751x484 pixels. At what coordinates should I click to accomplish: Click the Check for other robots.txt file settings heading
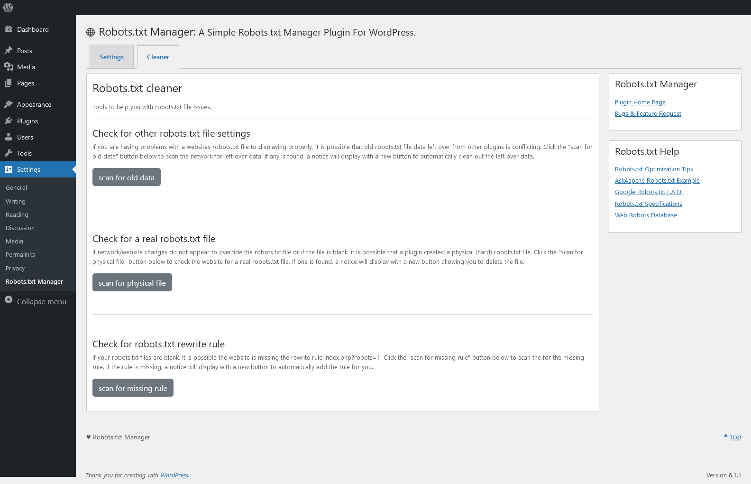pos(171,133)
